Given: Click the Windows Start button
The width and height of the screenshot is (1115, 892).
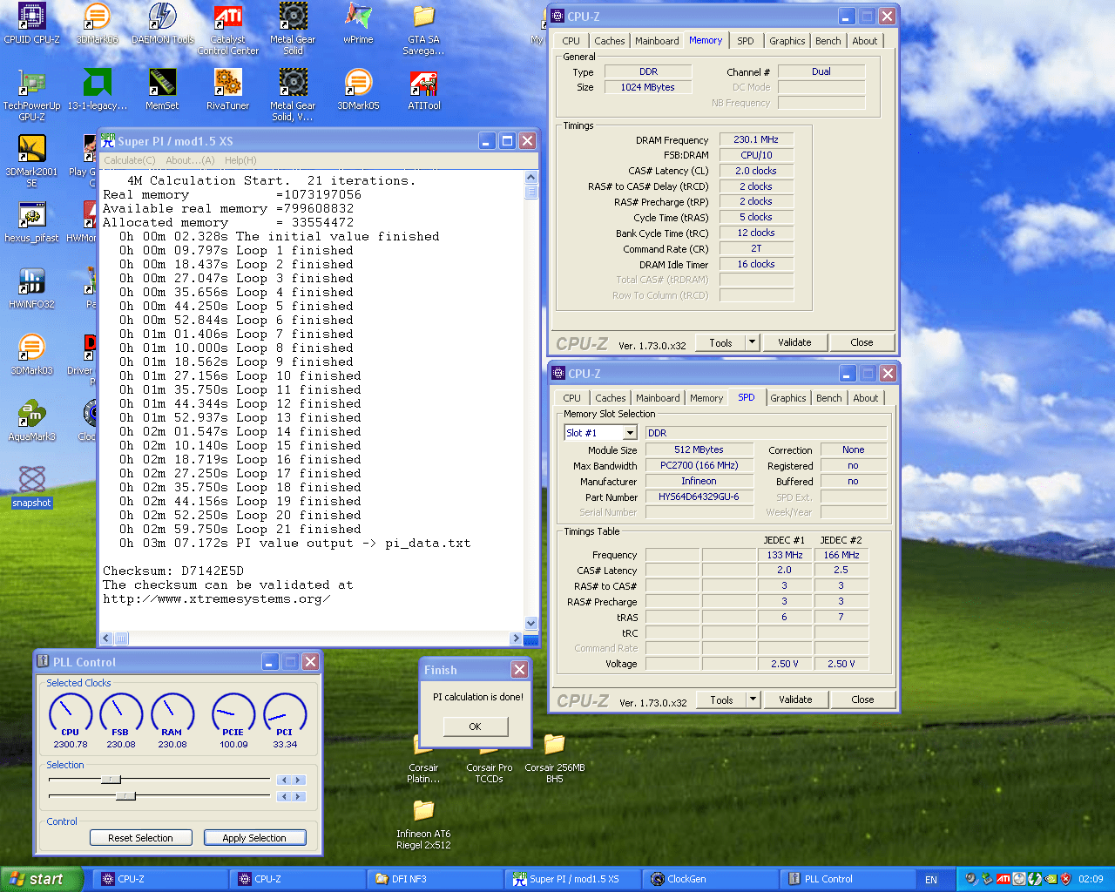Looking at the screenshot, I should pyautogui.click(x=43, y=879).
